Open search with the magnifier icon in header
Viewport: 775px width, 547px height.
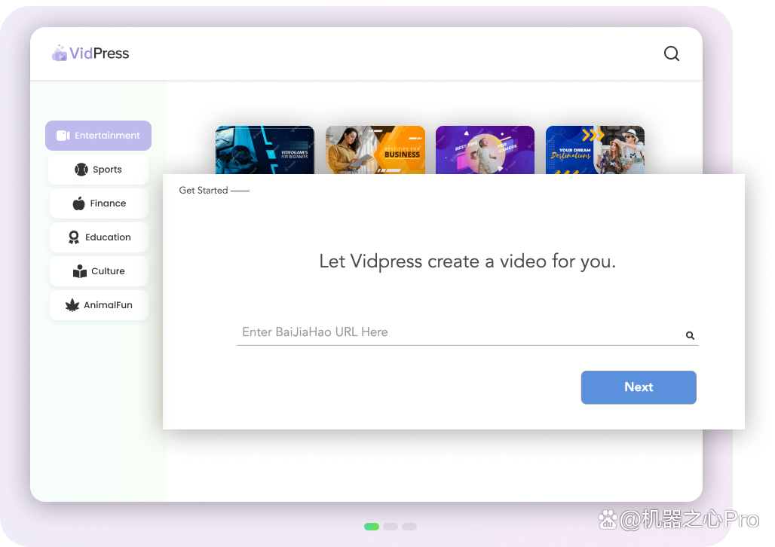pos(671,53)
